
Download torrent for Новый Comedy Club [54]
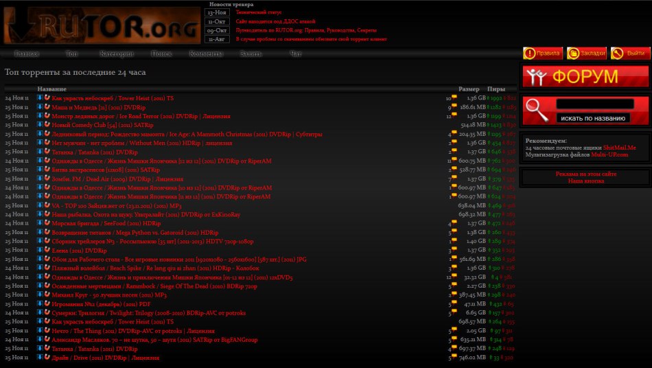pyautogui.click(x=40, y=125)
